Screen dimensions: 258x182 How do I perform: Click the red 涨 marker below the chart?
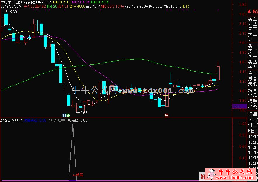[x=166, y=116]
